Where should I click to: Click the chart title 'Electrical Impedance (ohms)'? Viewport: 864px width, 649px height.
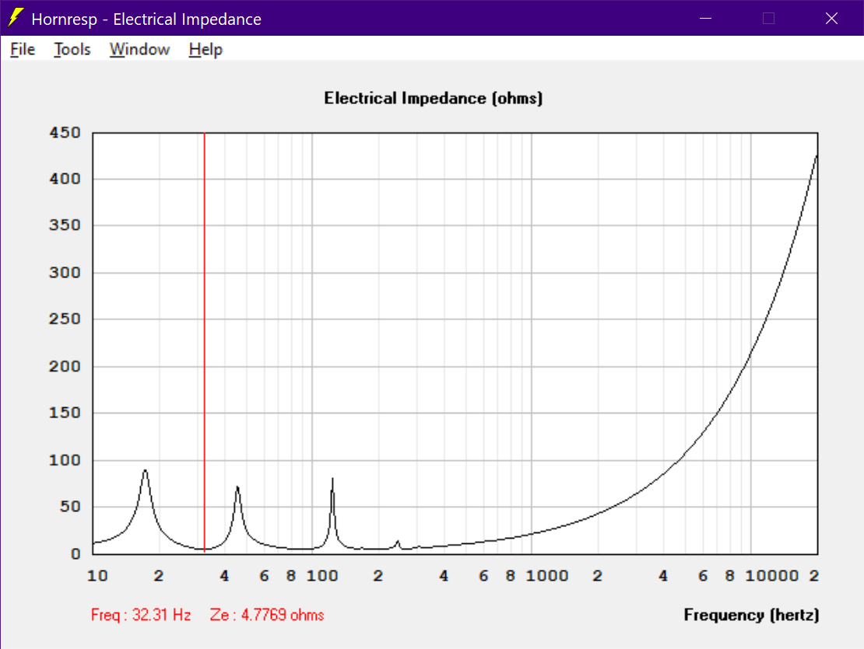click(x=433, y=98)
